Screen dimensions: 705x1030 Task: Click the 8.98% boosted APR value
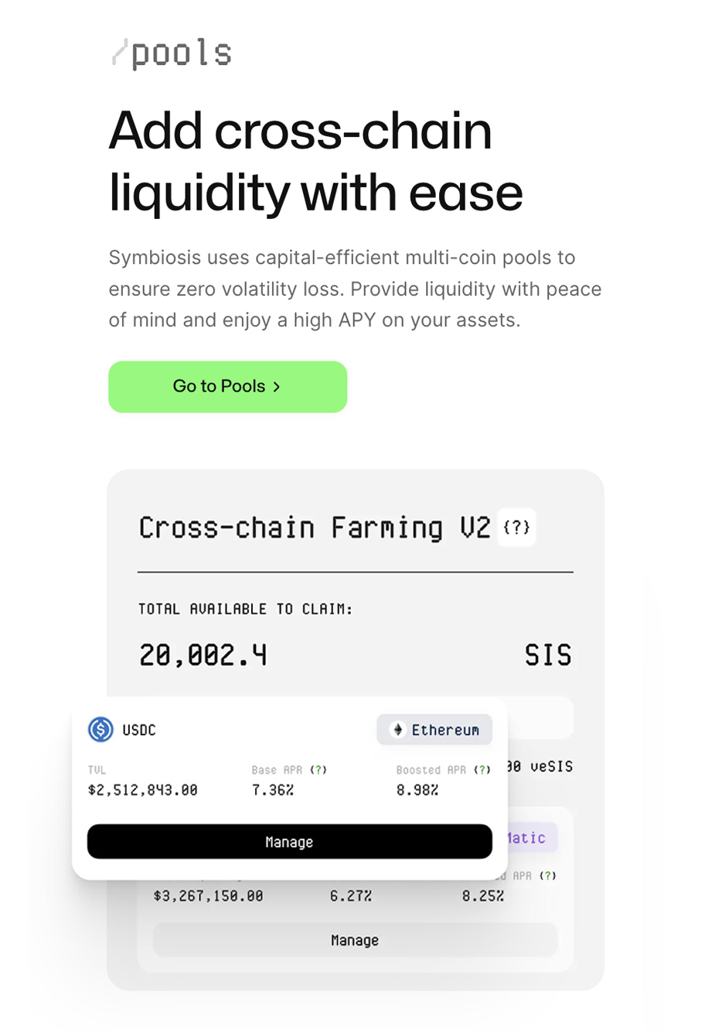click(x=417, y=790)
